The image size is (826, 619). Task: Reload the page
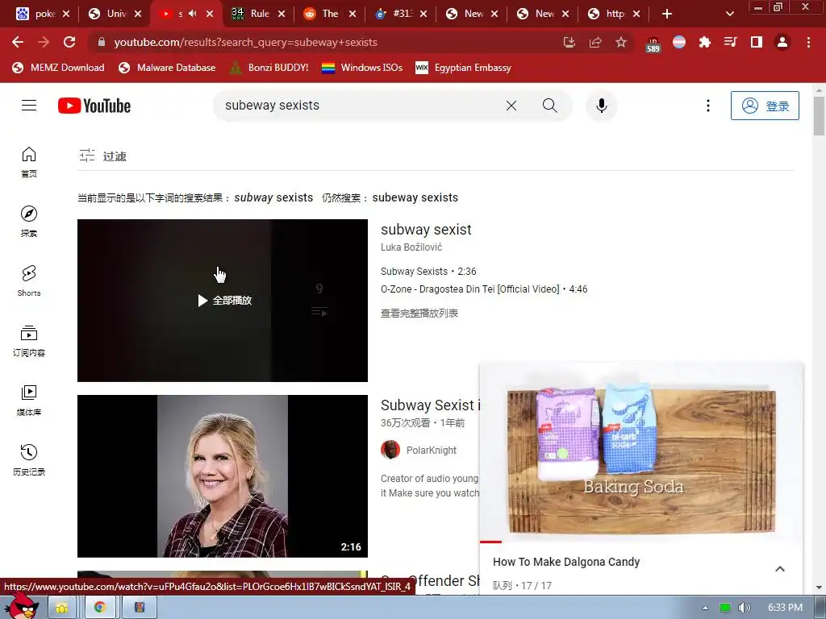pyautogui.click(x=69, y=42)
